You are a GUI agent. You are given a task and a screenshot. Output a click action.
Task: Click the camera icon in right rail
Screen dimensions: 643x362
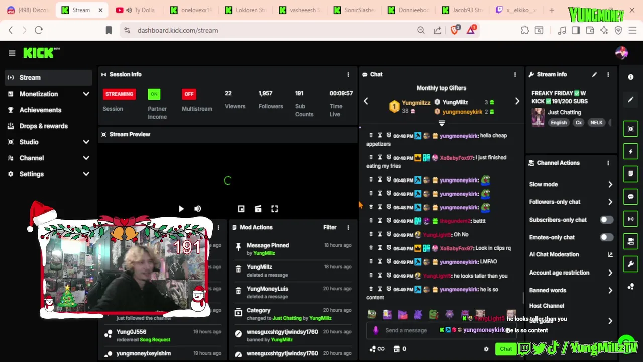click(631, 241)
